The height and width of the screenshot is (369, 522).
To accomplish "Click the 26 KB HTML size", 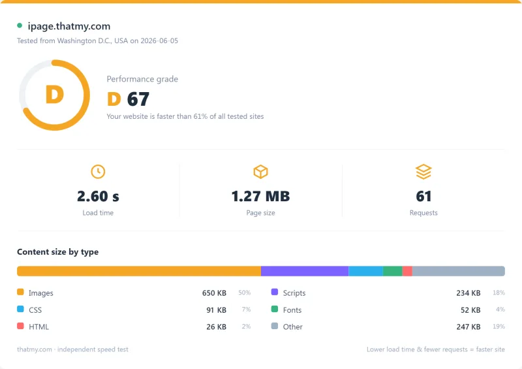I will pyautogui.click(x=216, y=327).
